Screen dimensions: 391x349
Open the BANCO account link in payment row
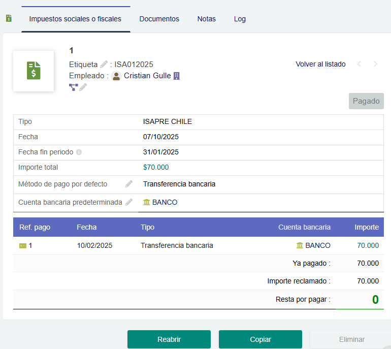coord(317,245)
